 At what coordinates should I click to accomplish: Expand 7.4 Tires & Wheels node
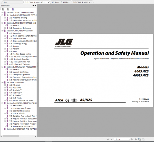click(5, 114)
